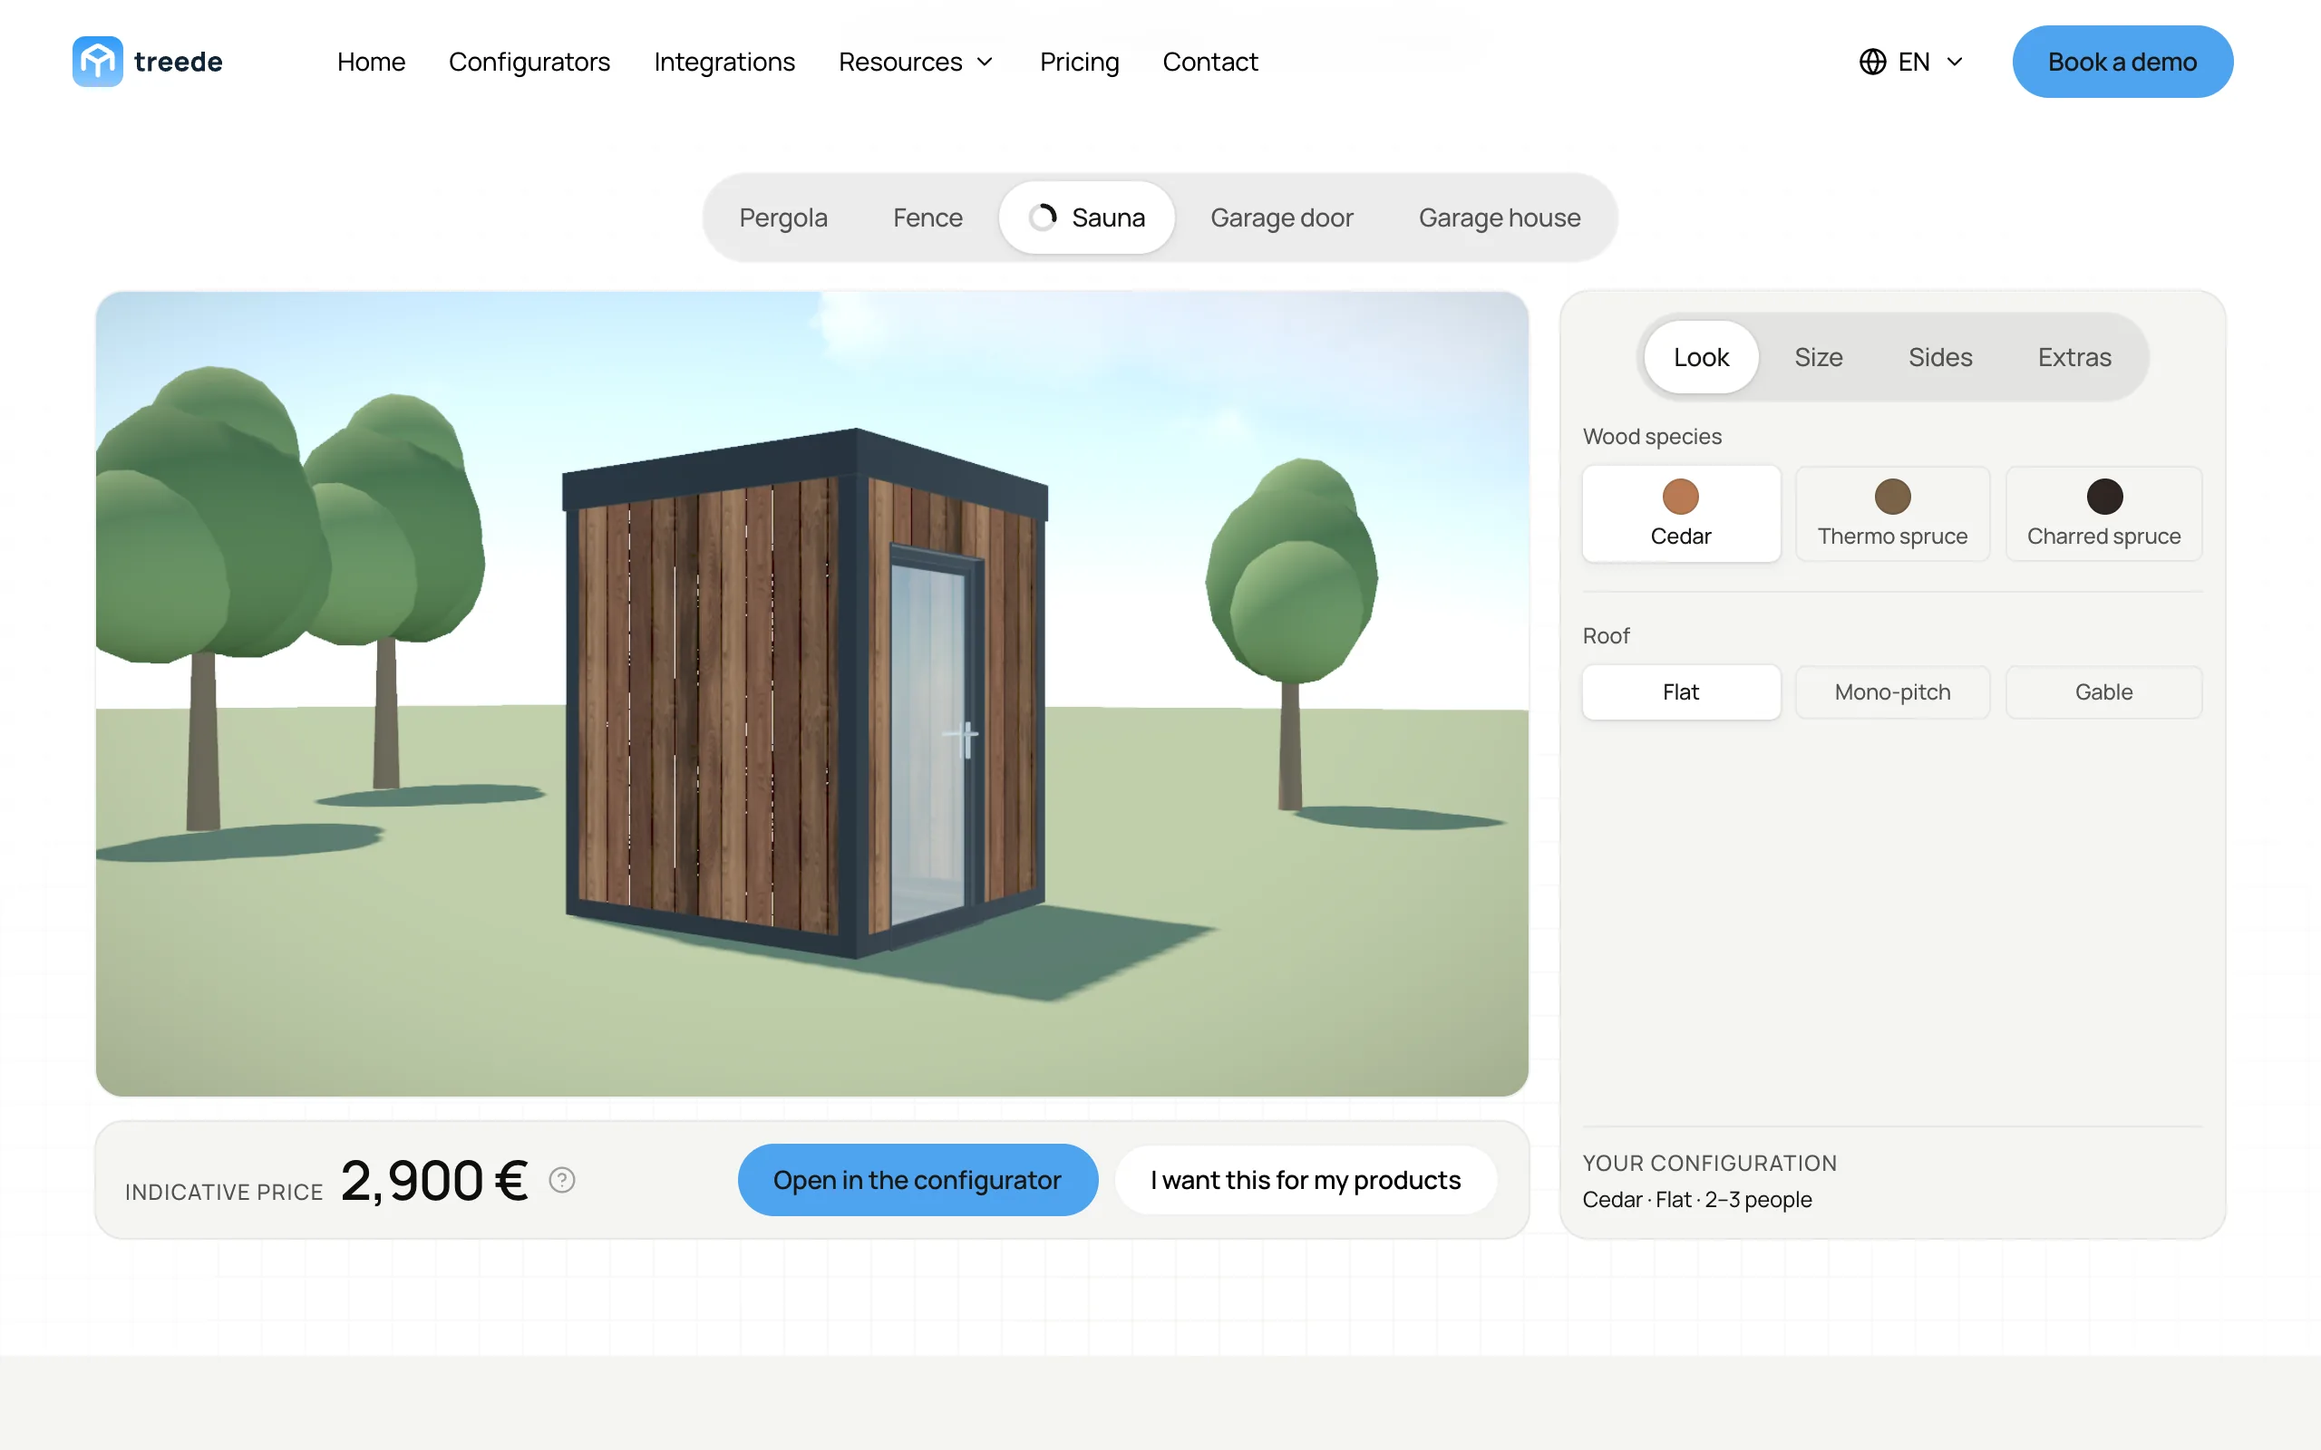Select the Pergola product tab

(783, 217)
